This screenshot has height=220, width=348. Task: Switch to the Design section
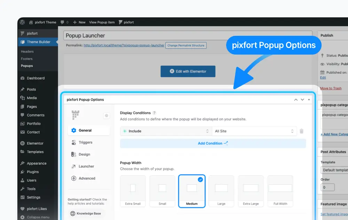click(x=84, y=154)
